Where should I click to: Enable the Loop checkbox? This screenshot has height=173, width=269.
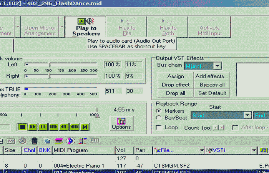158,127
